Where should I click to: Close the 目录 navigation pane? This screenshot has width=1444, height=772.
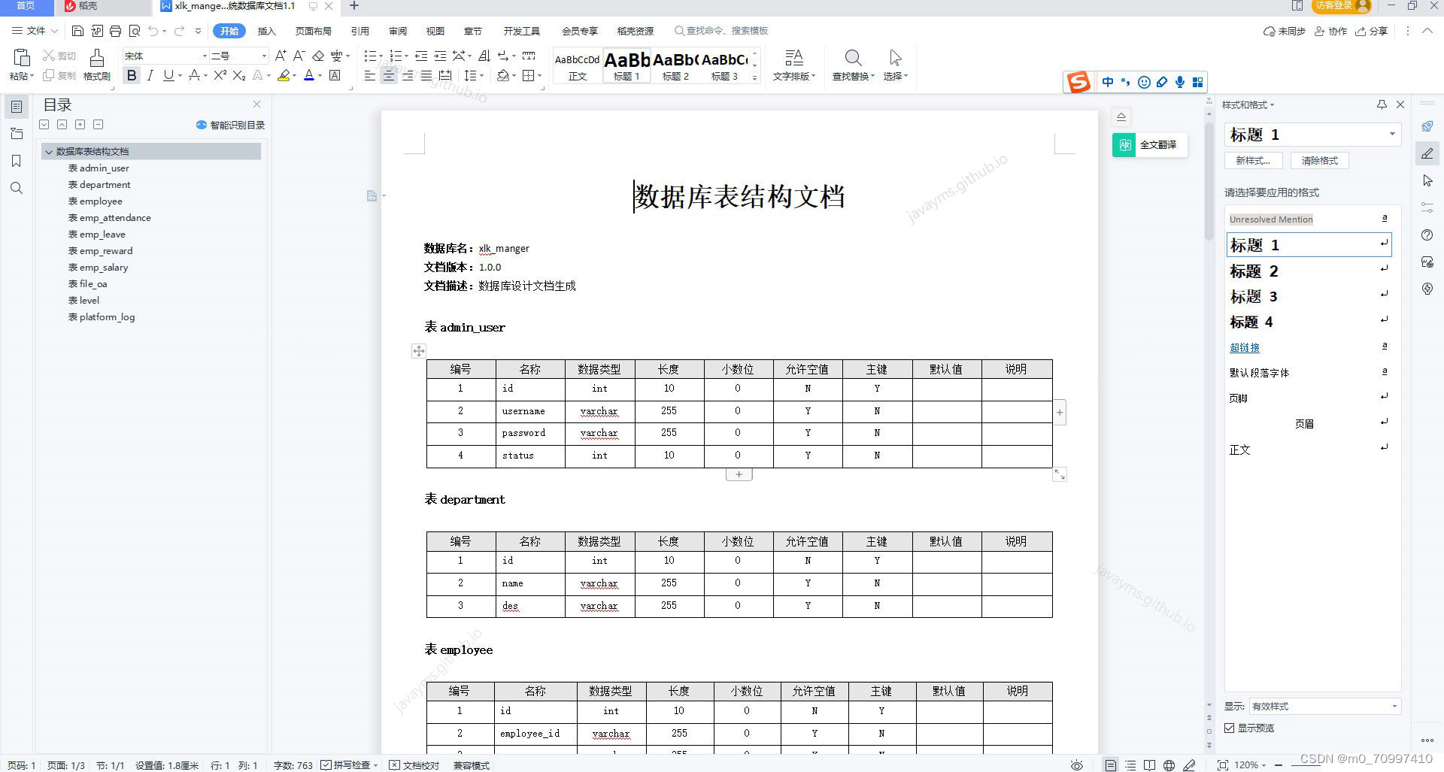coord(256,104)
